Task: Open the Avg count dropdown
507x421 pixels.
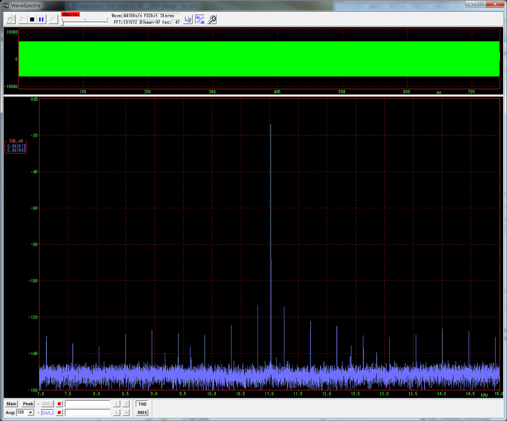Action: pyautogui.click(x=30, y=413)
